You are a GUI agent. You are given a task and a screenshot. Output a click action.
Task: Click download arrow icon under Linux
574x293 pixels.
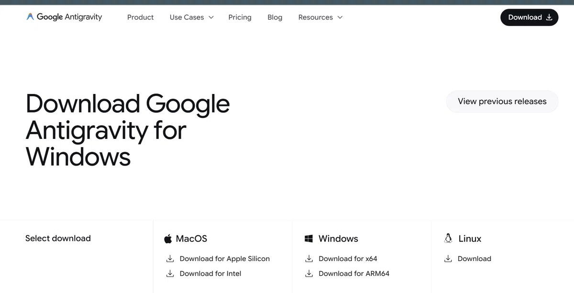[x=448, y=259]
